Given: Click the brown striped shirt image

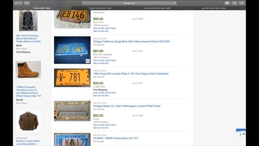Looking at the screenshot, I should click(x=28, y=121).
